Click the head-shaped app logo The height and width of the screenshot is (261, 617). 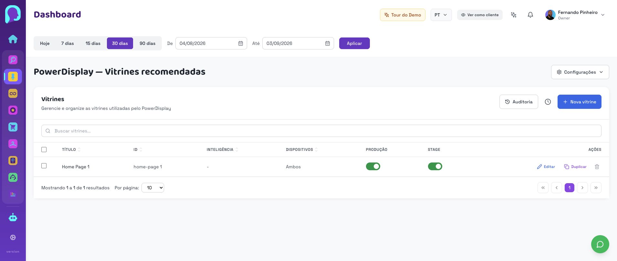tap(13, 14)
